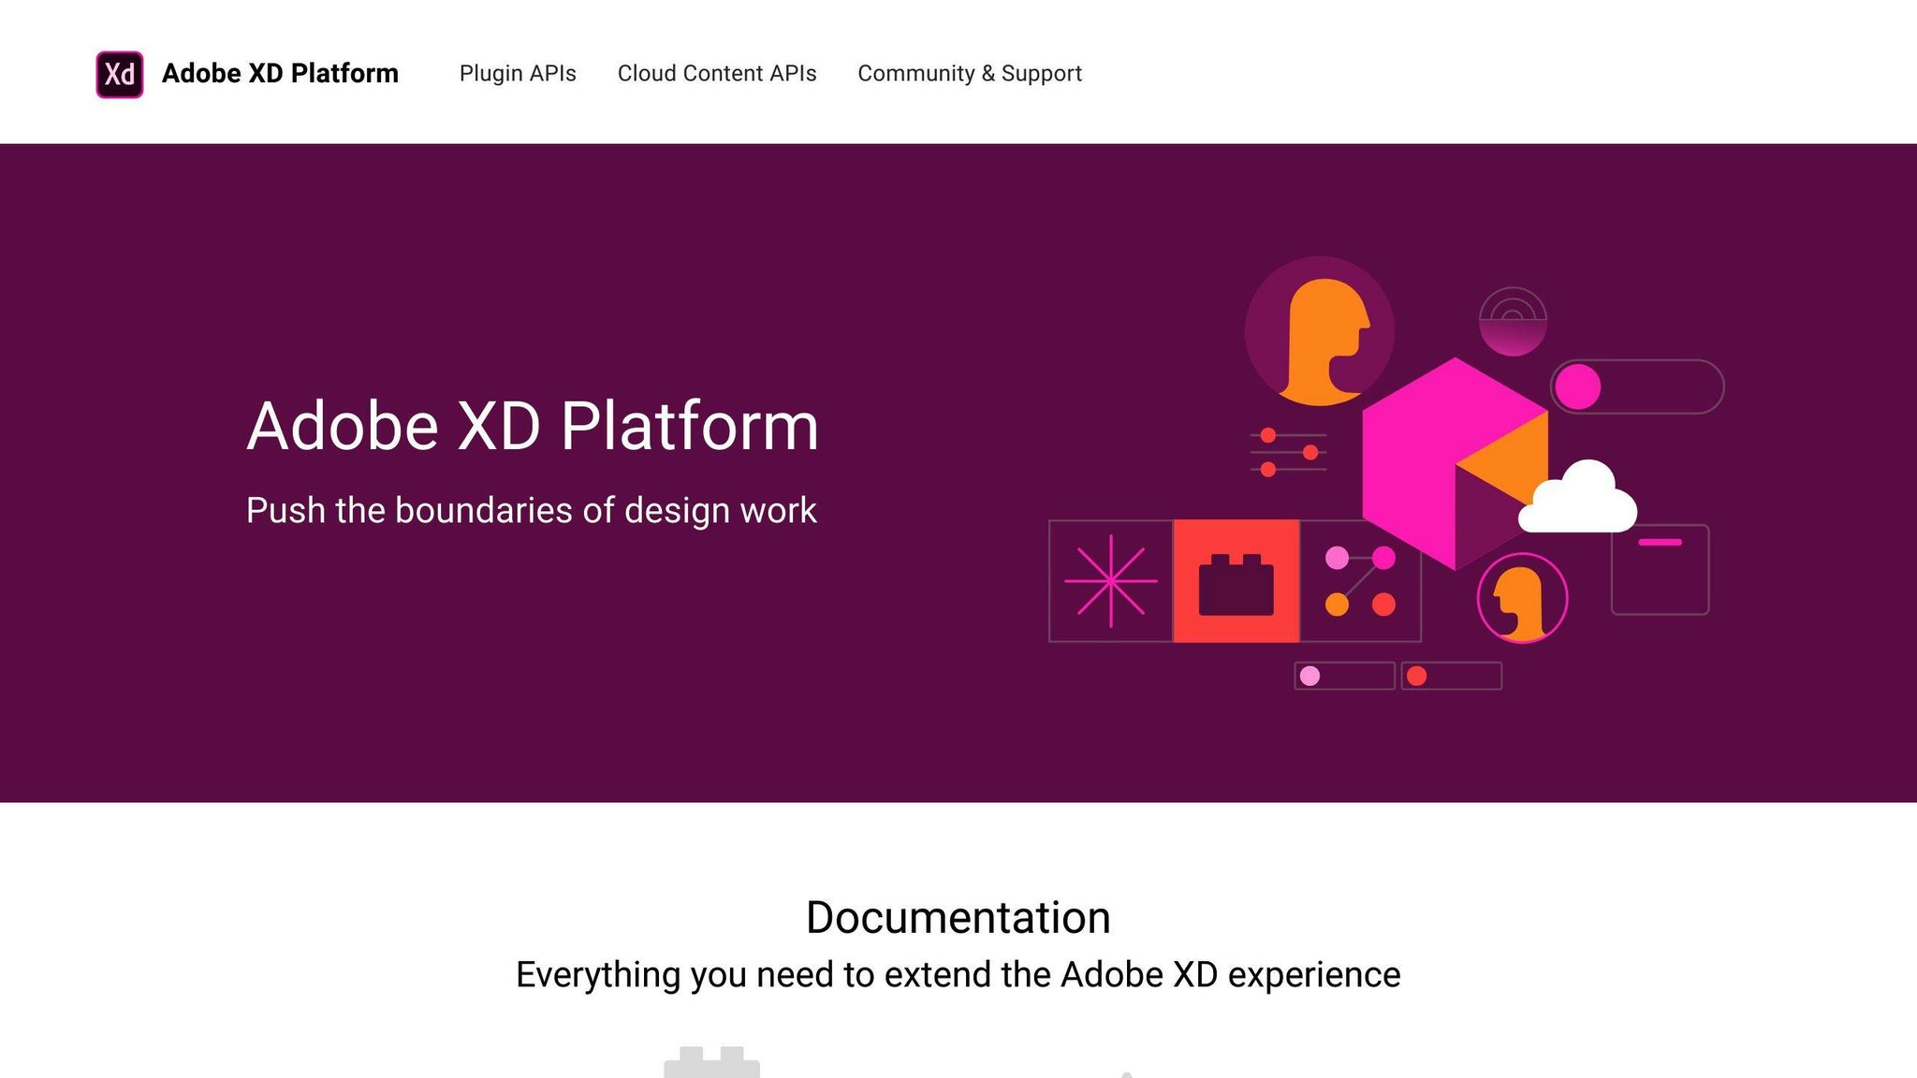Screen dimensions: 1917x1078
Task: Click the outlined card with pink dash on the right
Action: pos(1661,566)
